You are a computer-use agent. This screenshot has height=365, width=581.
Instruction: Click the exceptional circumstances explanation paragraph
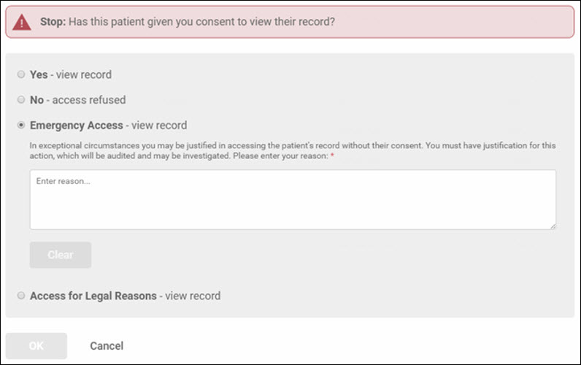click(x=293, y=150)
